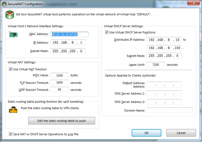
Task: Click the Cancel button
Action: click(x=181, y=133)
